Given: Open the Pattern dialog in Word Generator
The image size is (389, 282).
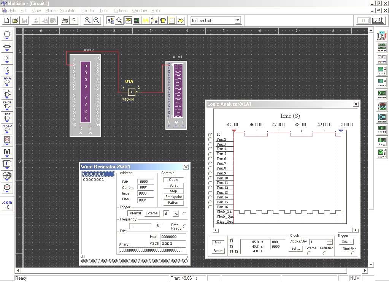Looking at the screenshot, I should tap(173, 203).
